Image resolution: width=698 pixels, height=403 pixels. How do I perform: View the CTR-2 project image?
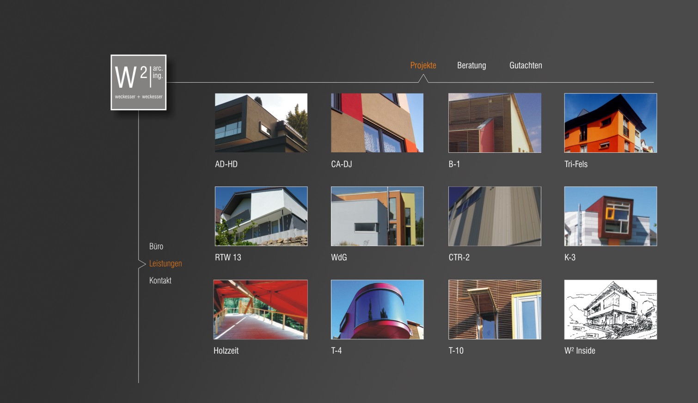(495, 216)
